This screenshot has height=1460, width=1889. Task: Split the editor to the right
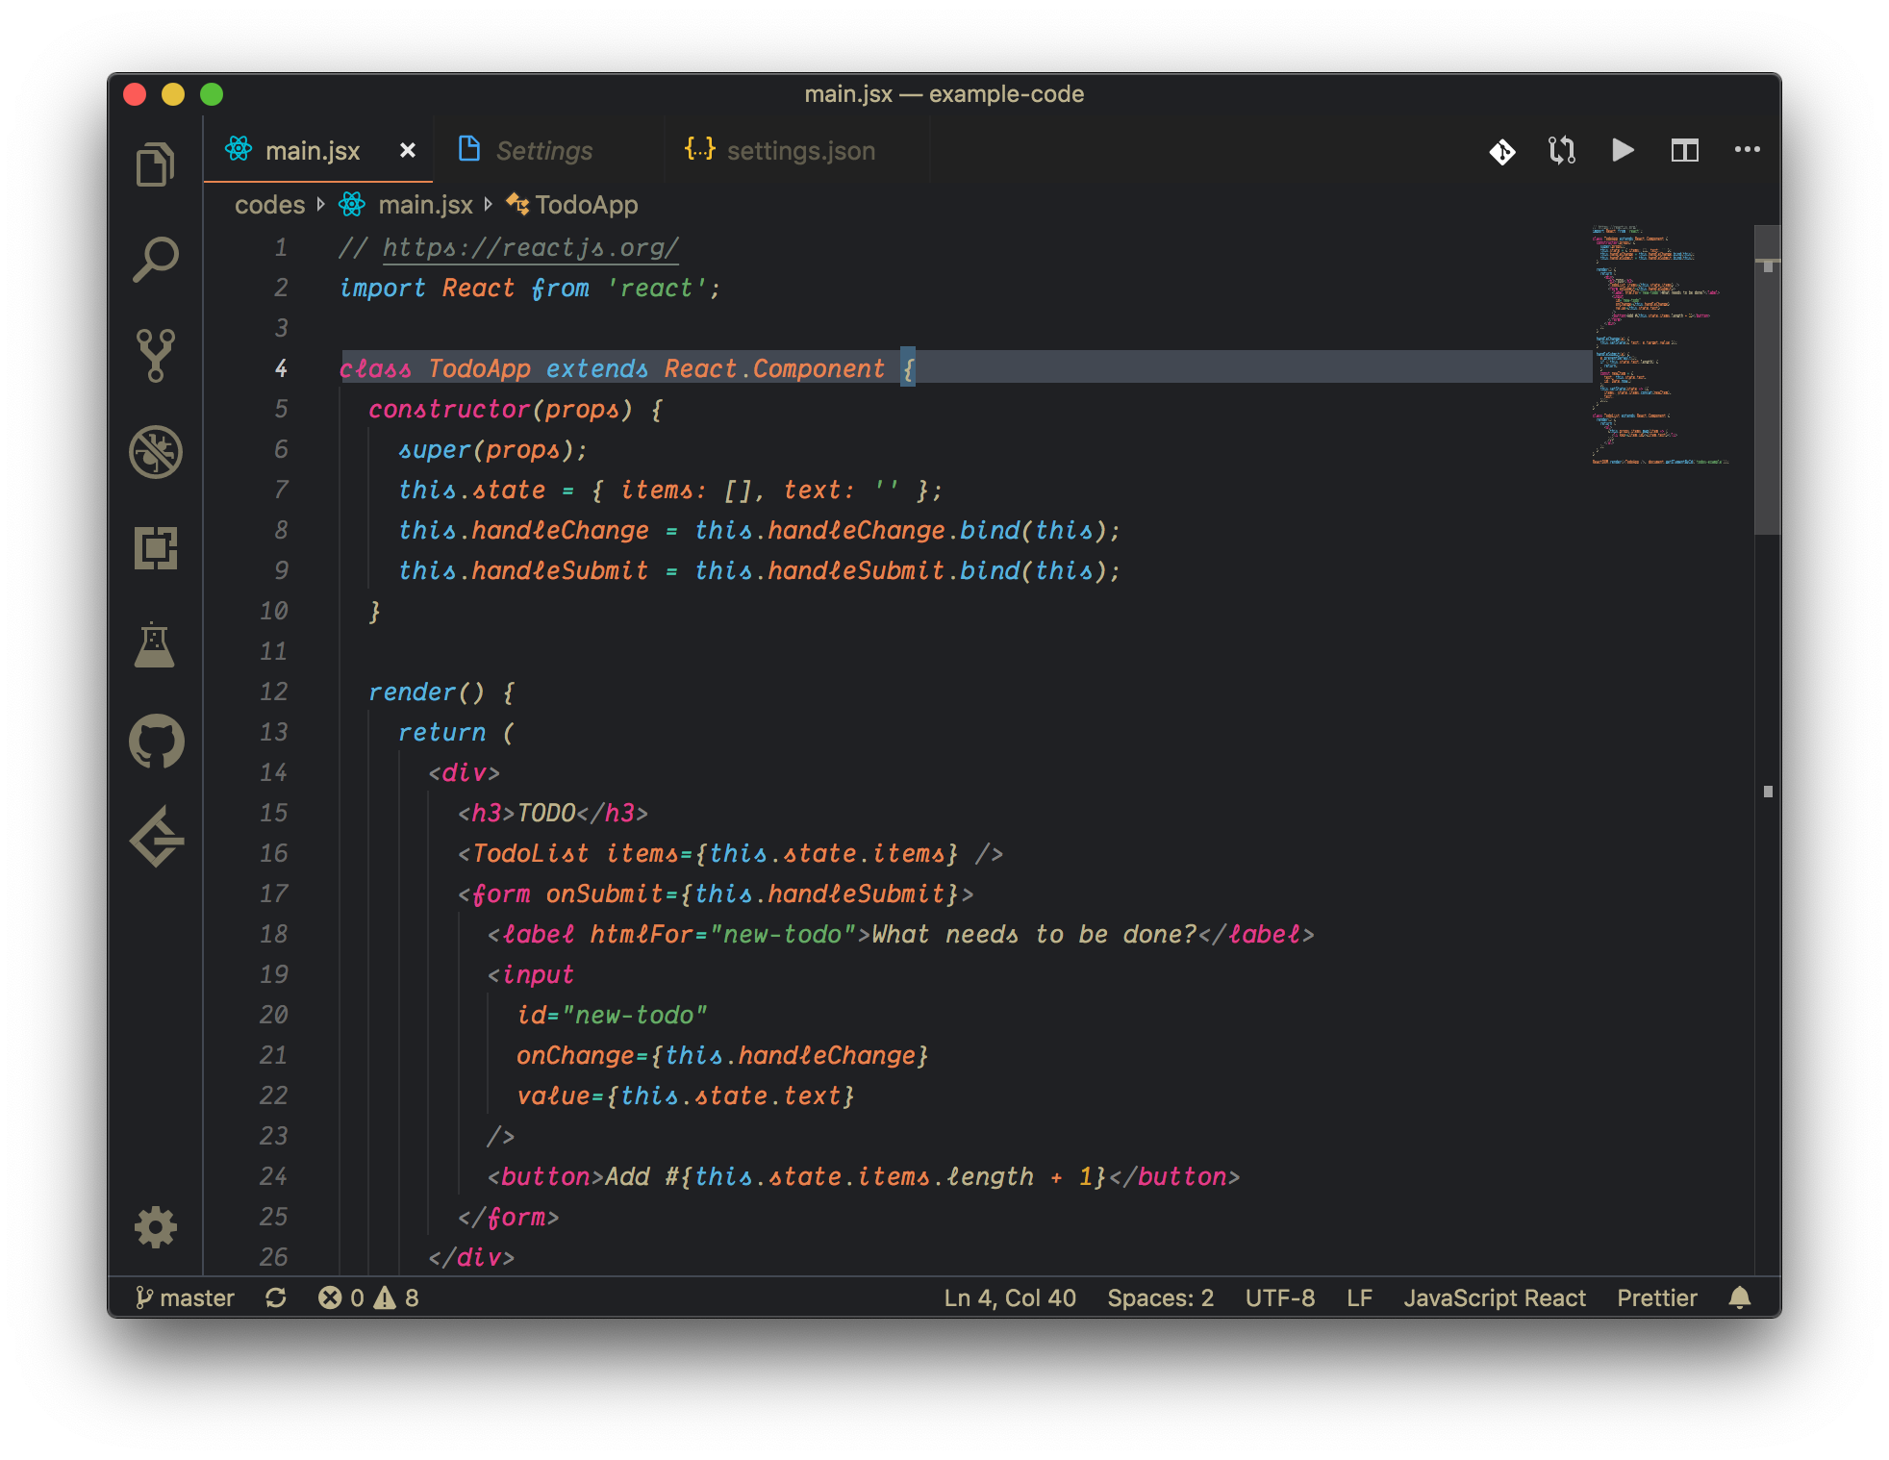(x=1684, y=151)
